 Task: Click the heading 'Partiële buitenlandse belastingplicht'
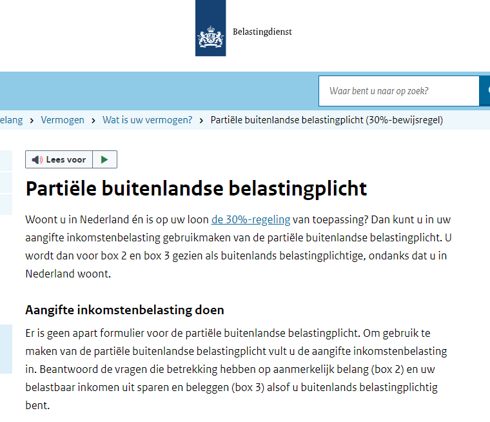pyautogui.click(x=196, y=188)
